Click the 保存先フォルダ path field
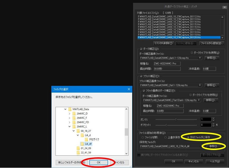Screen dimensions: 229x168 point(171,146)
